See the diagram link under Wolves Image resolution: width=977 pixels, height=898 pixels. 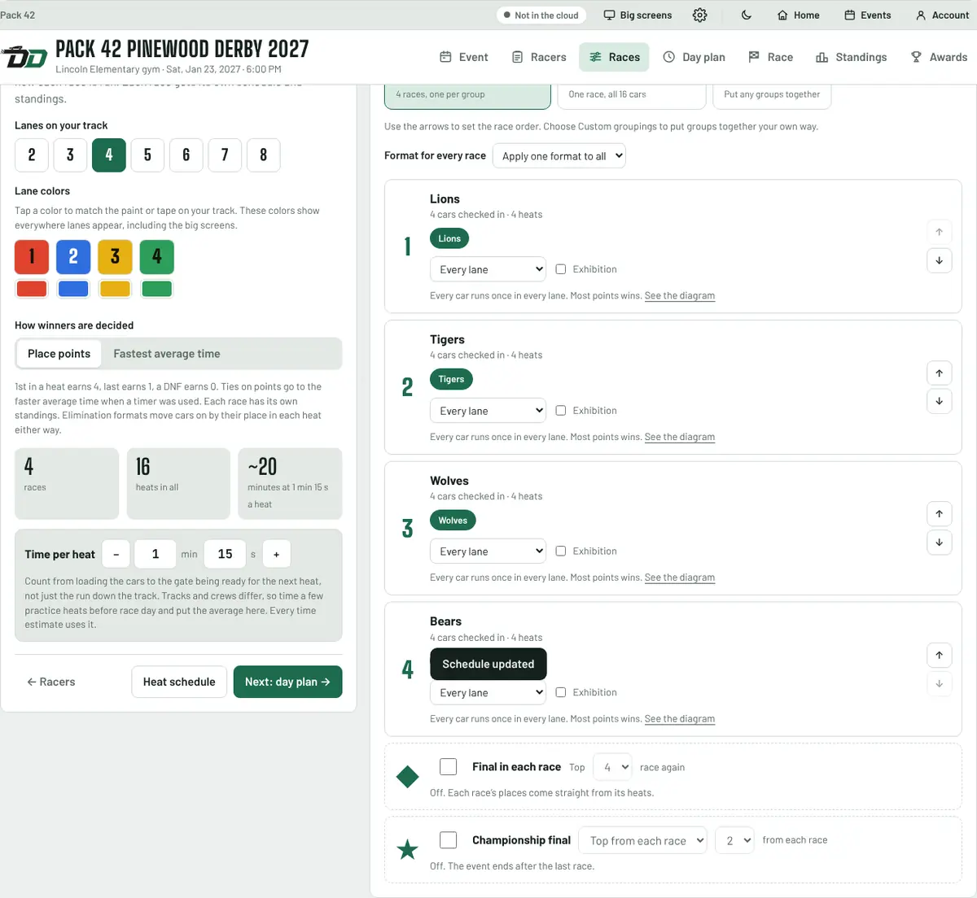(680, 578)
